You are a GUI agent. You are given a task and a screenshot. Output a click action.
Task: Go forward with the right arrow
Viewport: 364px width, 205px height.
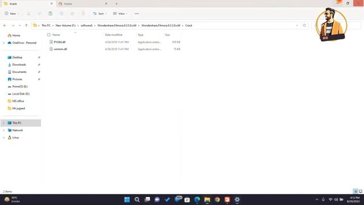click(13, 26)
